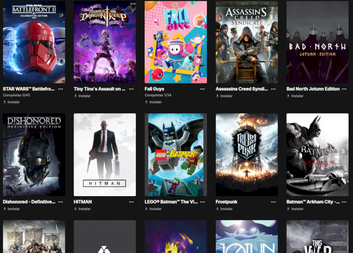Open options menu for Tiny Tina's Assault
The image size is (353, 253).
pyautogui.click(x=131, y=89)
